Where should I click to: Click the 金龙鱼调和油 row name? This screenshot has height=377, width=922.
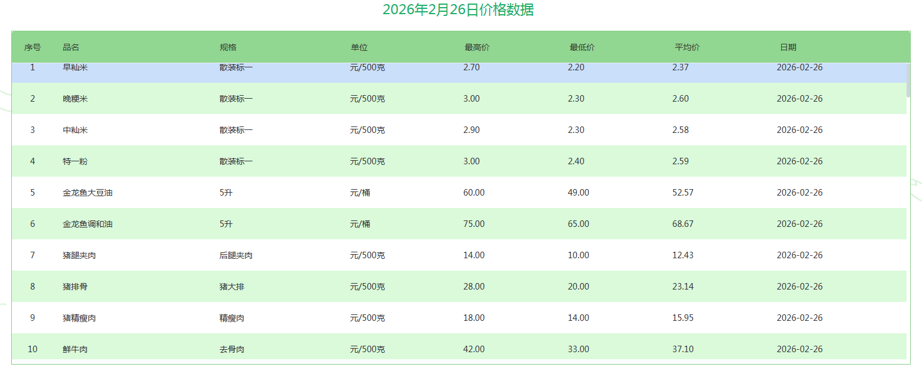click(x=88, y=224)
